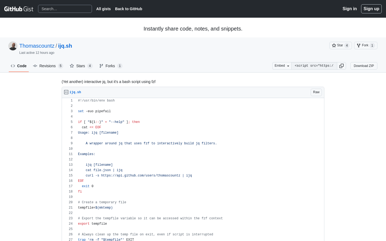The height and width of the screenshot is (241, 386).
Task: Open Raw view of ijq.sh
Action: [x=316, y=92]
